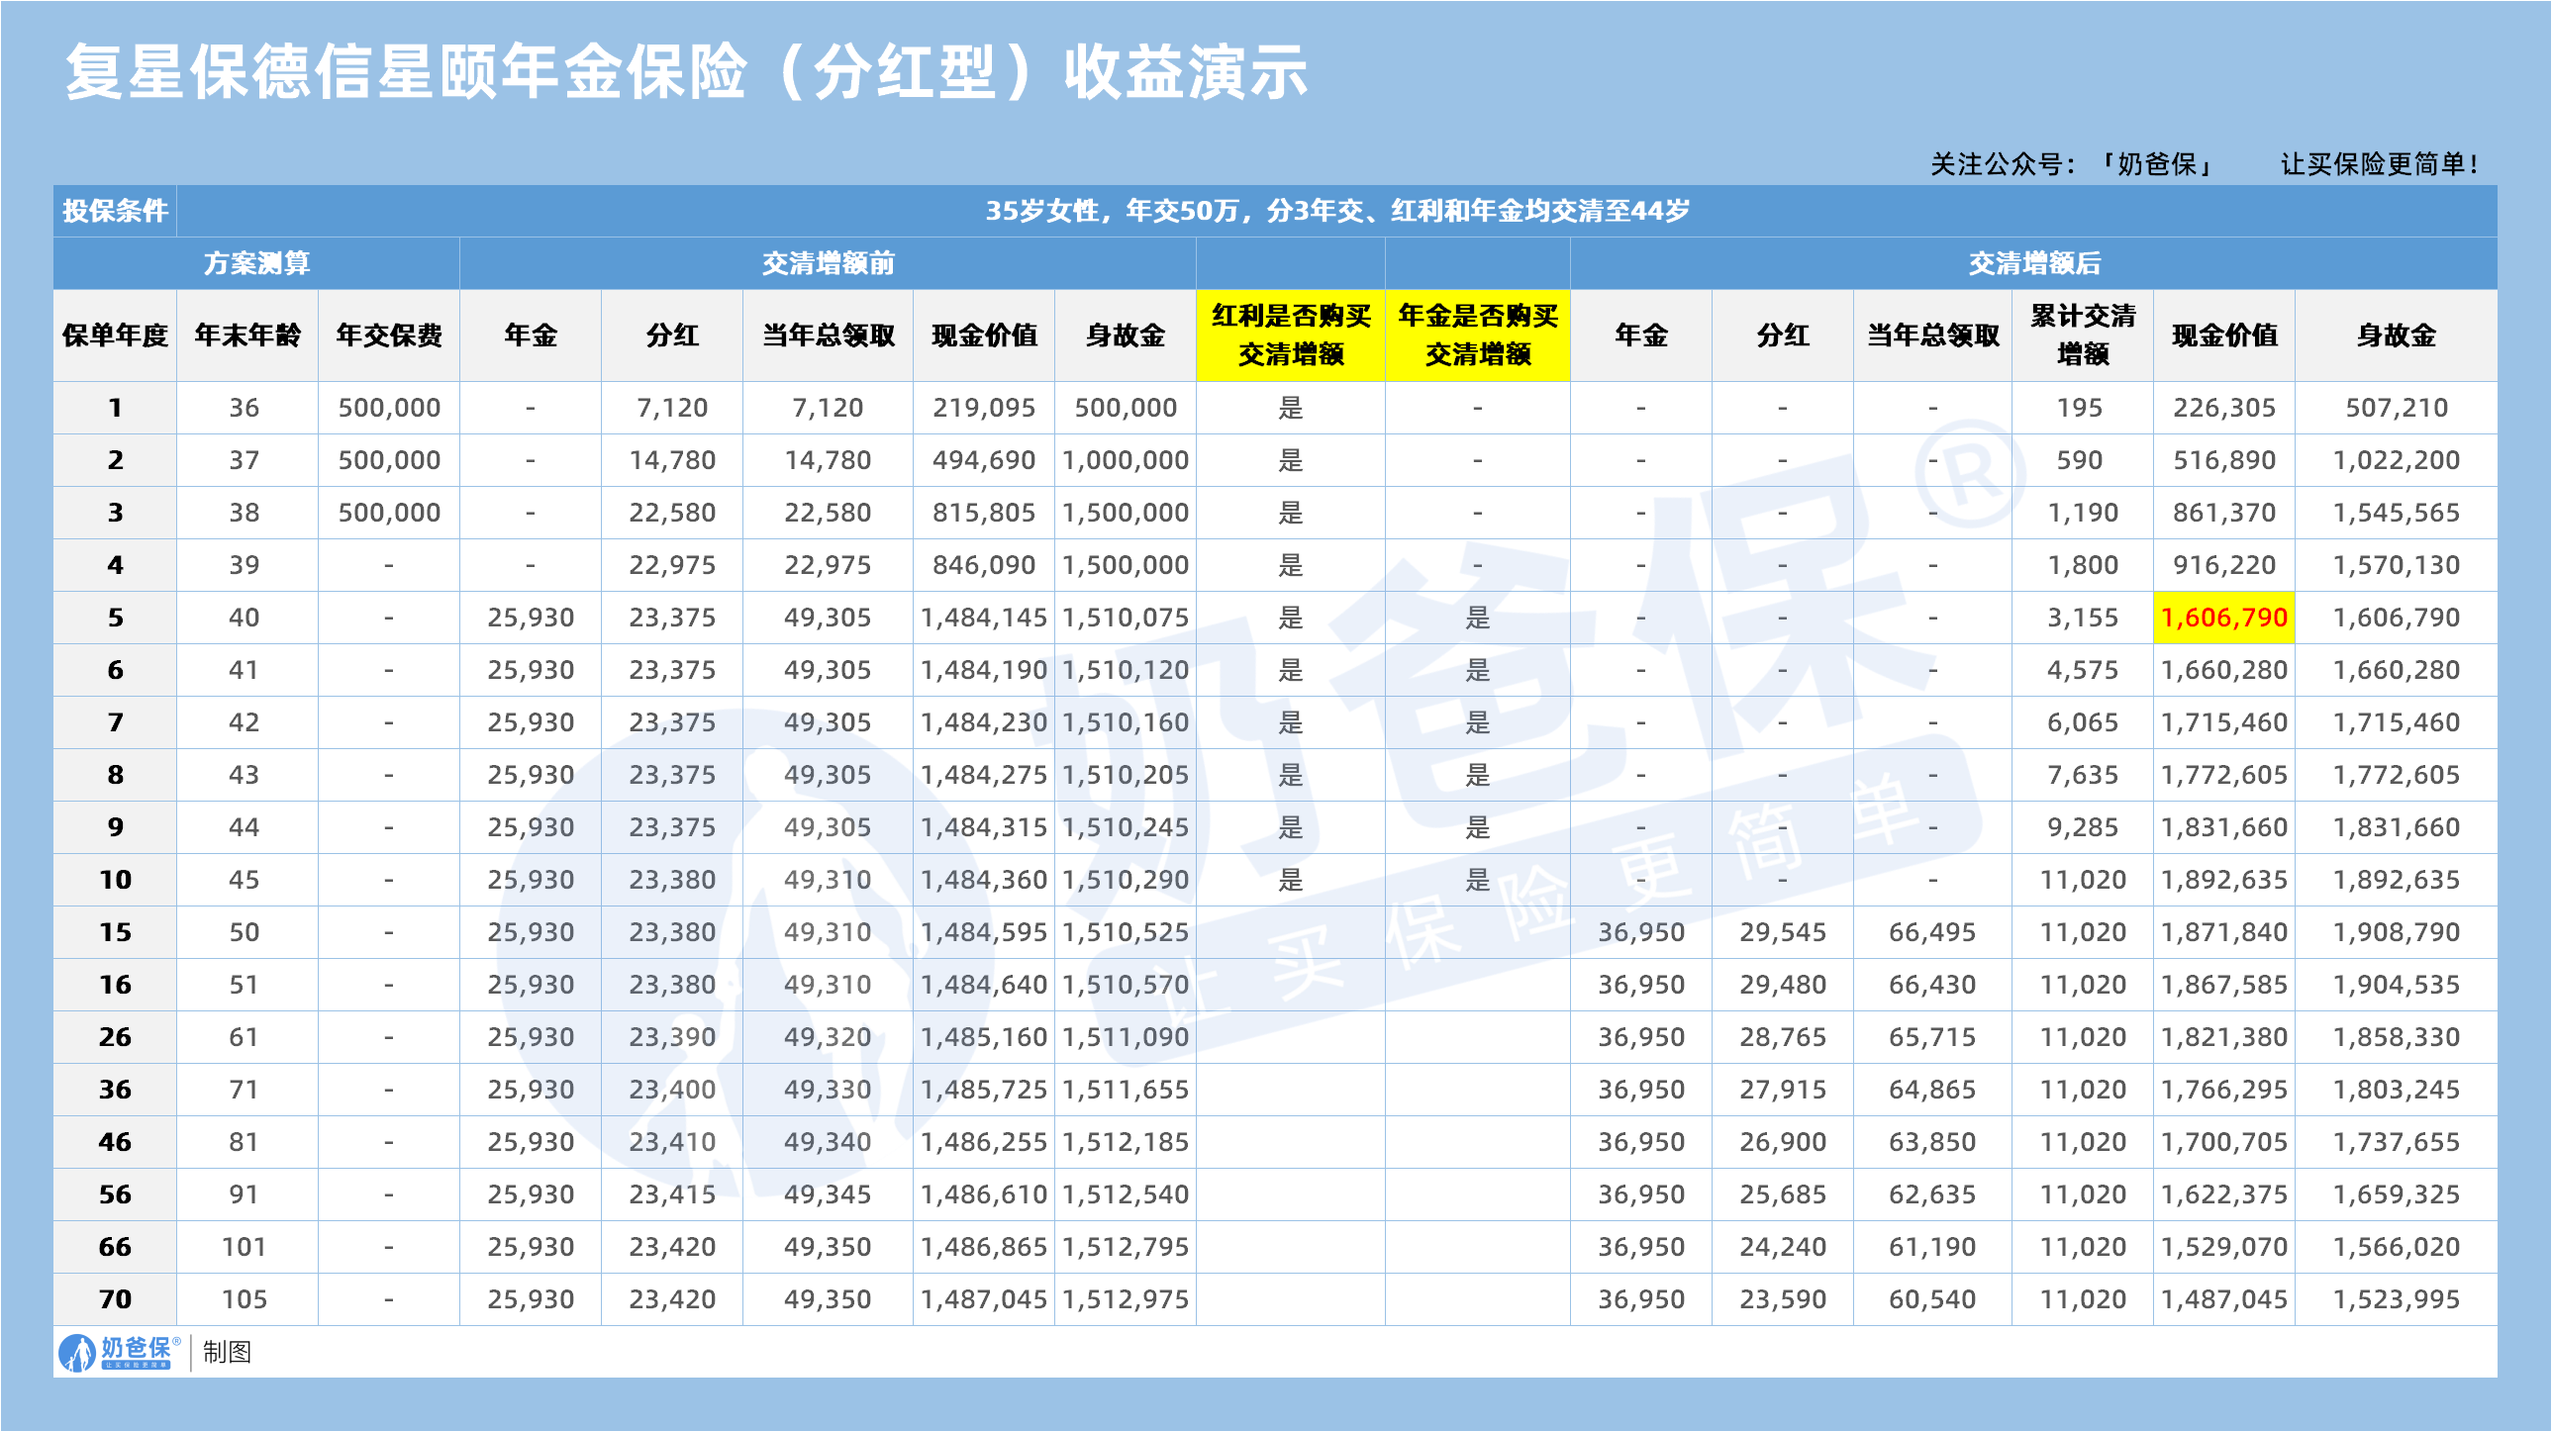This screenshot has height=1431, width=2552.
Task: Click the 35岁女性 insurance condition description
Action: point(1336,211)
